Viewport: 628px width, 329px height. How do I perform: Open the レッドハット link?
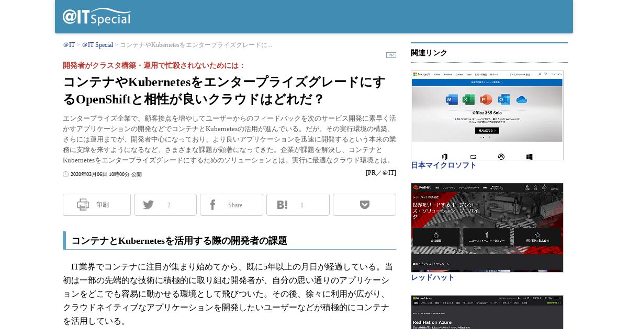[433, 277]
